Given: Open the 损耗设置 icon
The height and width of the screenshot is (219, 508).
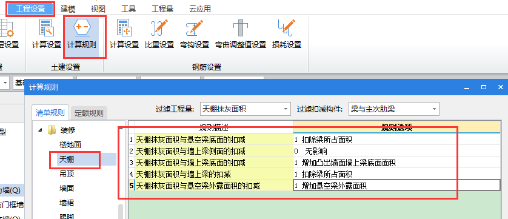Looking at the screenshot, I should point(287,28).
